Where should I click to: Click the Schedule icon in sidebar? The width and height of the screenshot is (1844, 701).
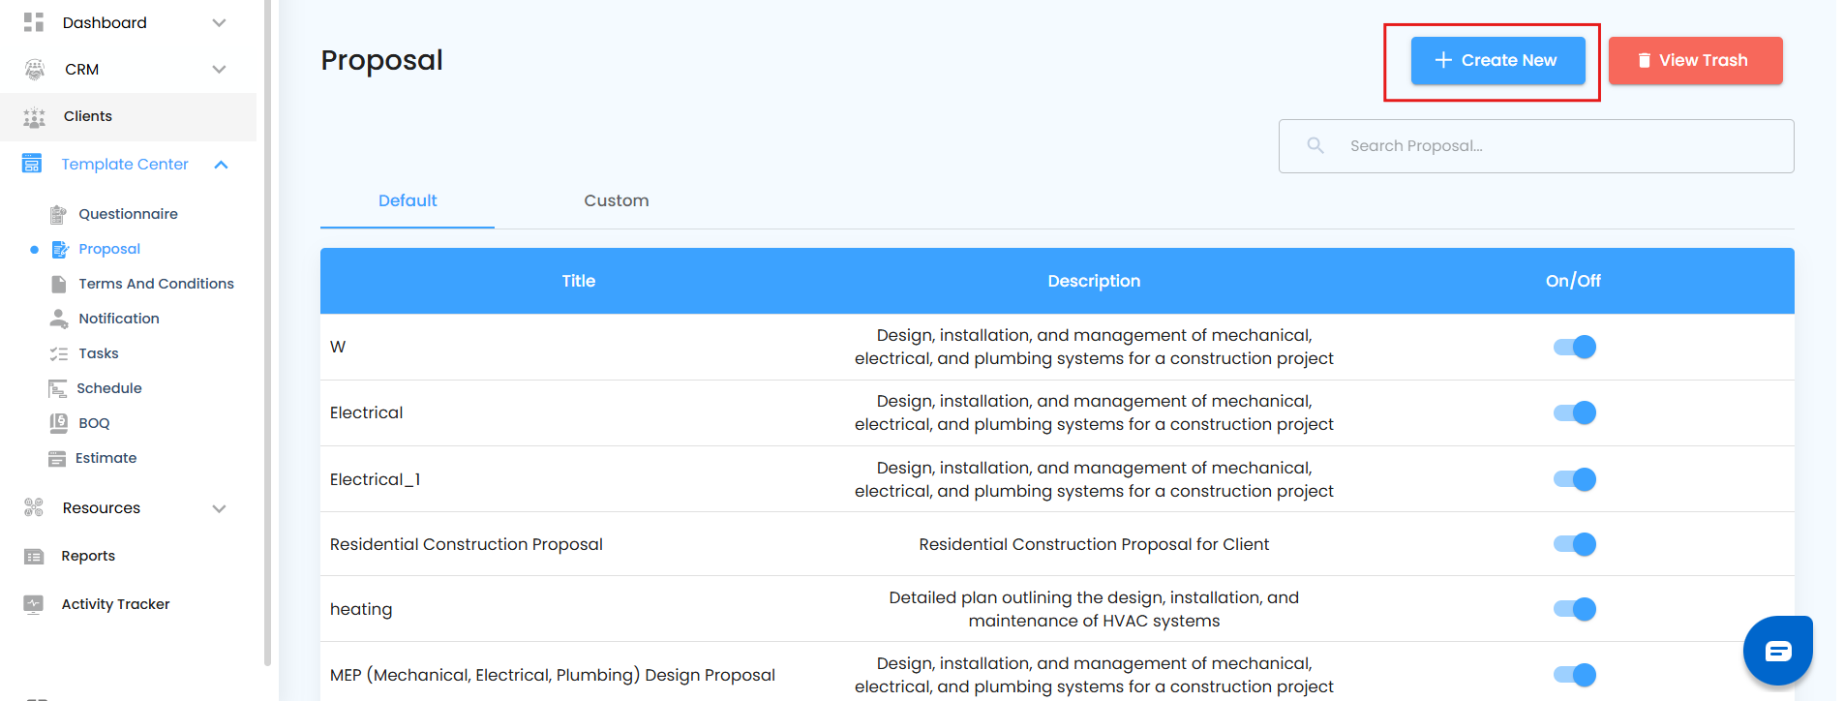click(58, 388)
